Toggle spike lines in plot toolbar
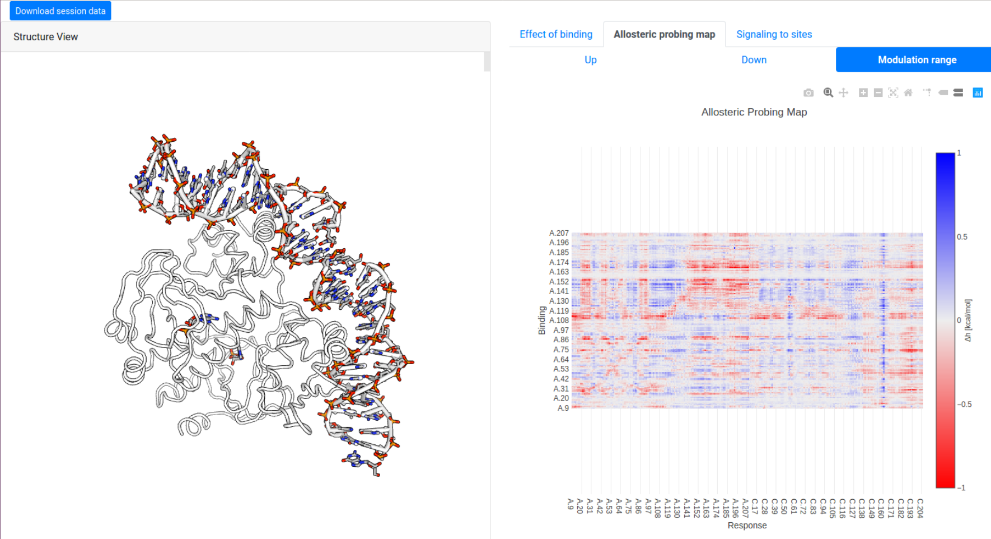 tap(927, 93)
